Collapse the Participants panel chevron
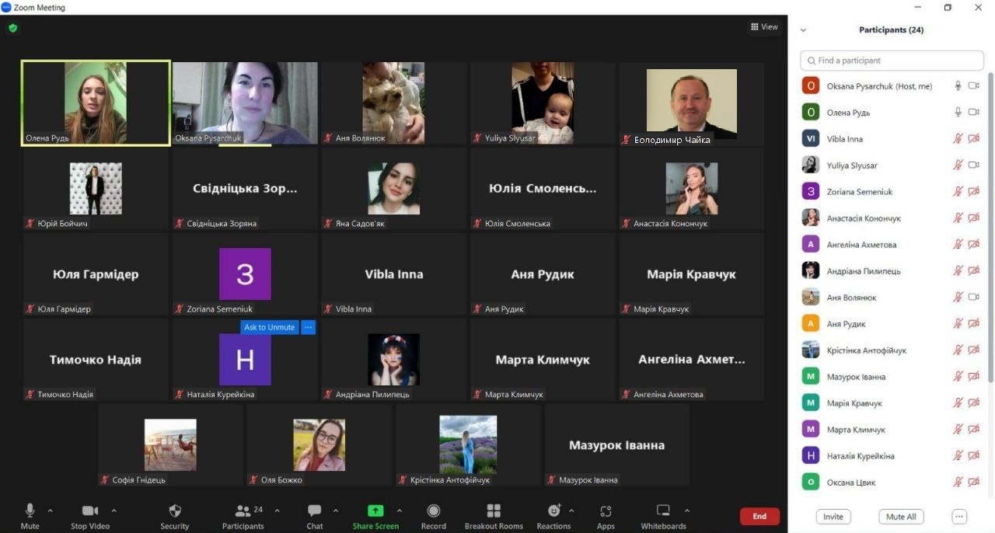The width and height of the screenshot is (995, 533). point(803,30)
